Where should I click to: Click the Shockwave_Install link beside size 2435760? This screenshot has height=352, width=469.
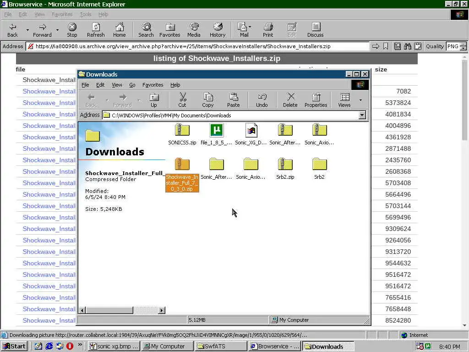[x=49, y=160]
